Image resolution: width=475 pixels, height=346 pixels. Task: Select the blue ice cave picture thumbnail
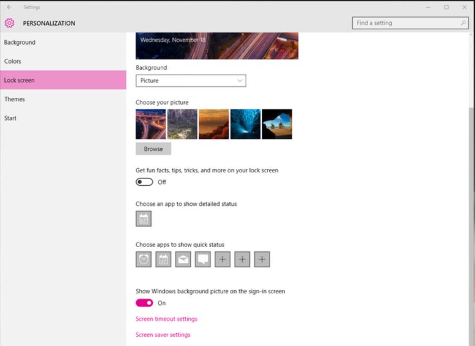tap(245, 124)
